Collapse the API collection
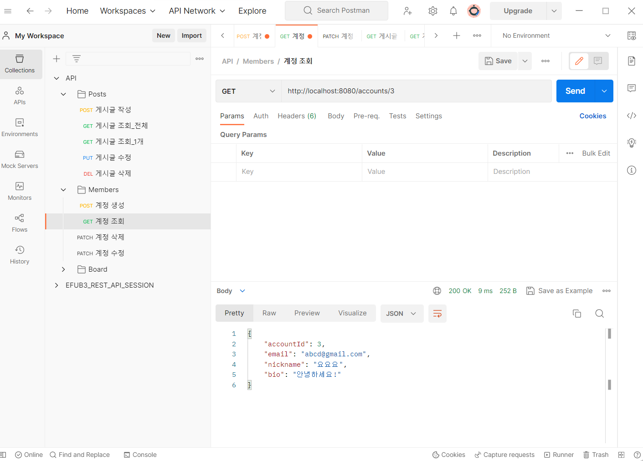The width and height of the screenshot is (643, 461). pyautogui.click(x=57, y=78)
